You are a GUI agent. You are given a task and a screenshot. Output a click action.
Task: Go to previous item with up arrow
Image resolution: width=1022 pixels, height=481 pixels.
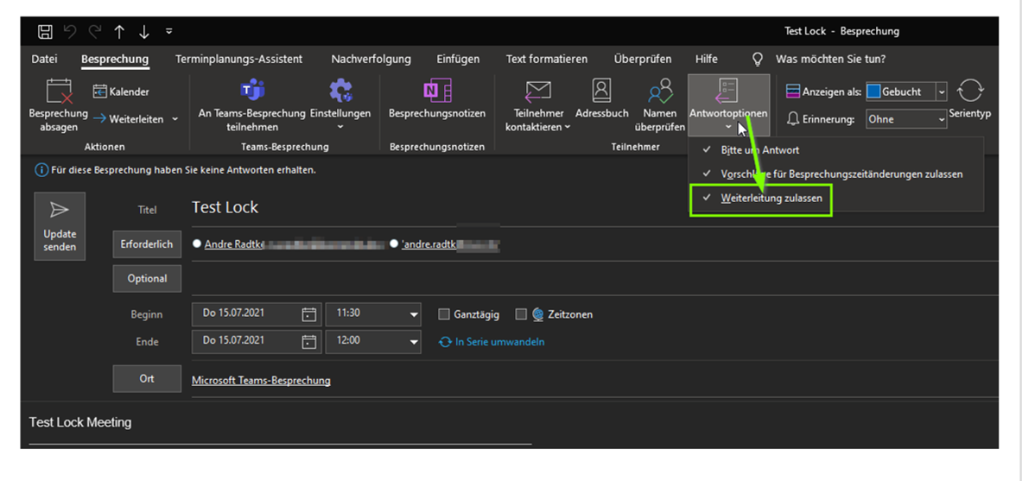pyautogui.click(x=119, y=31)
